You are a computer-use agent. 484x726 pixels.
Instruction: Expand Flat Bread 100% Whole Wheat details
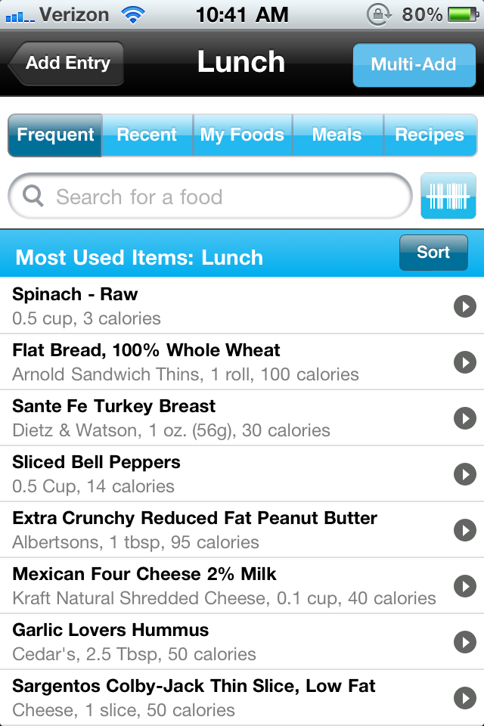tap(464, 362)
